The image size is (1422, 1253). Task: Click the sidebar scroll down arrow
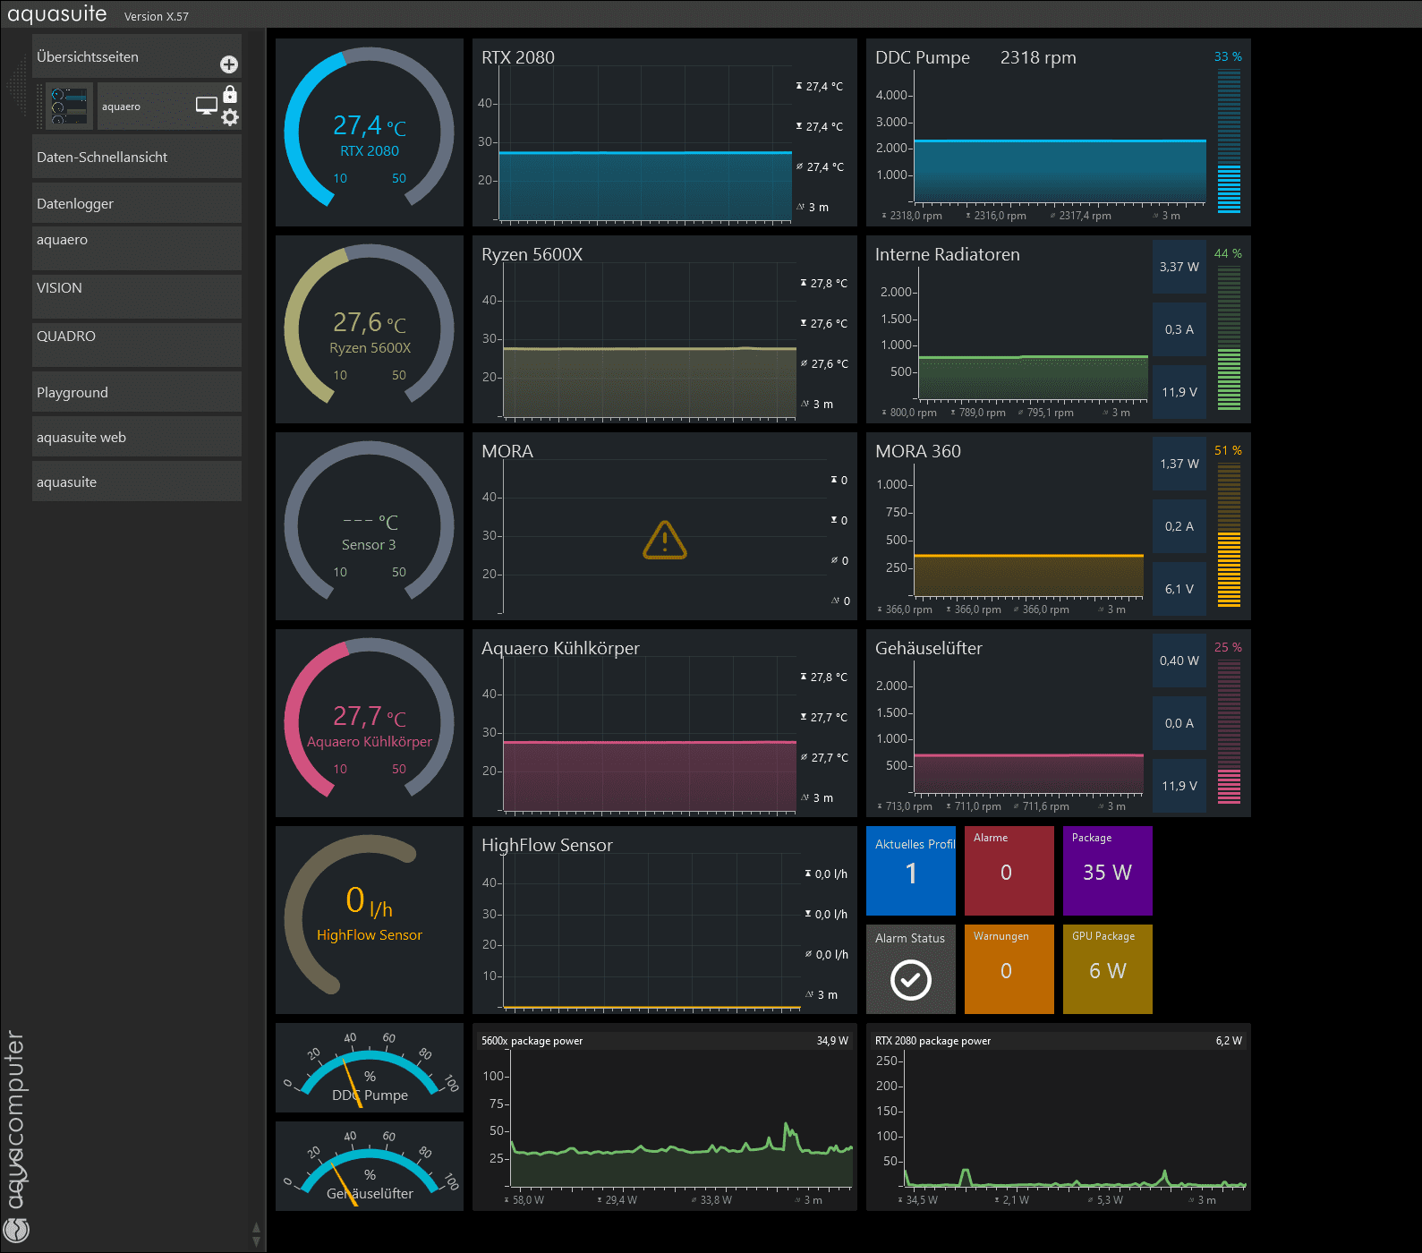pos(257,1241)
